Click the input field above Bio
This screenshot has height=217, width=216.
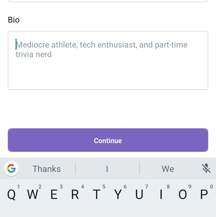108,1
